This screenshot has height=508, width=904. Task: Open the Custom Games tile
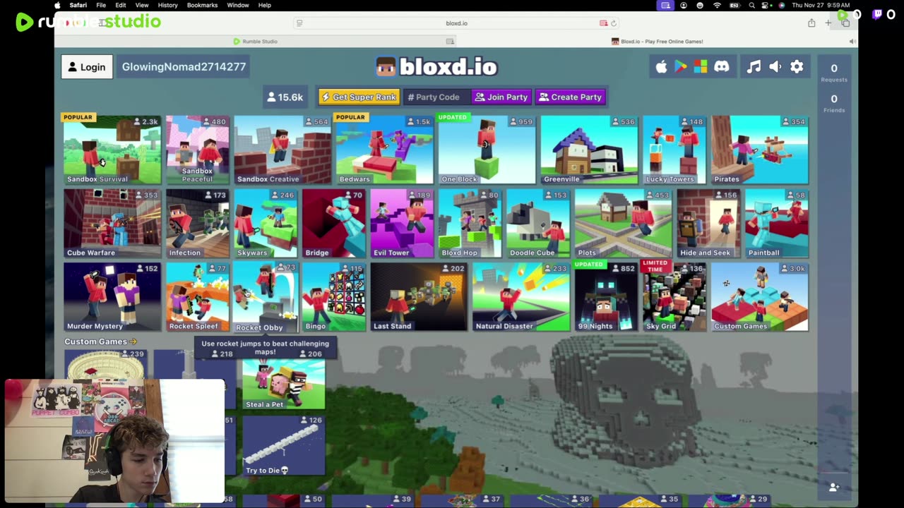759,297
